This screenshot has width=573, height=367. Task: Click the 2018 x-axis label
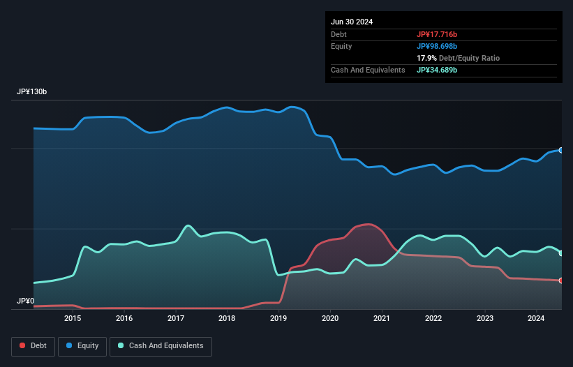pyautogui.click(x=227, y=318)
